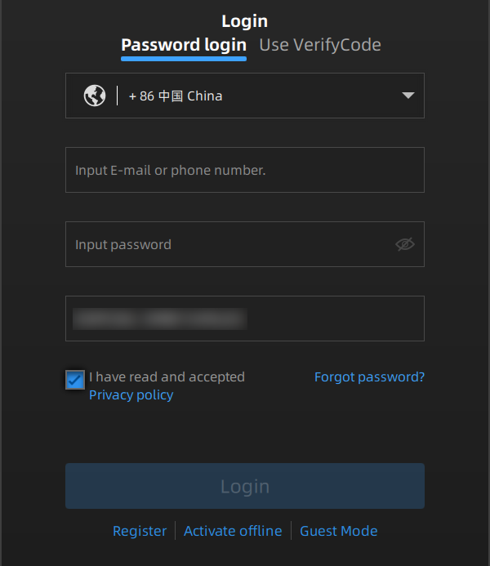Viewport: 490px width, 566px height.
Task: Focus the Input password field
Action: (245, 244)
